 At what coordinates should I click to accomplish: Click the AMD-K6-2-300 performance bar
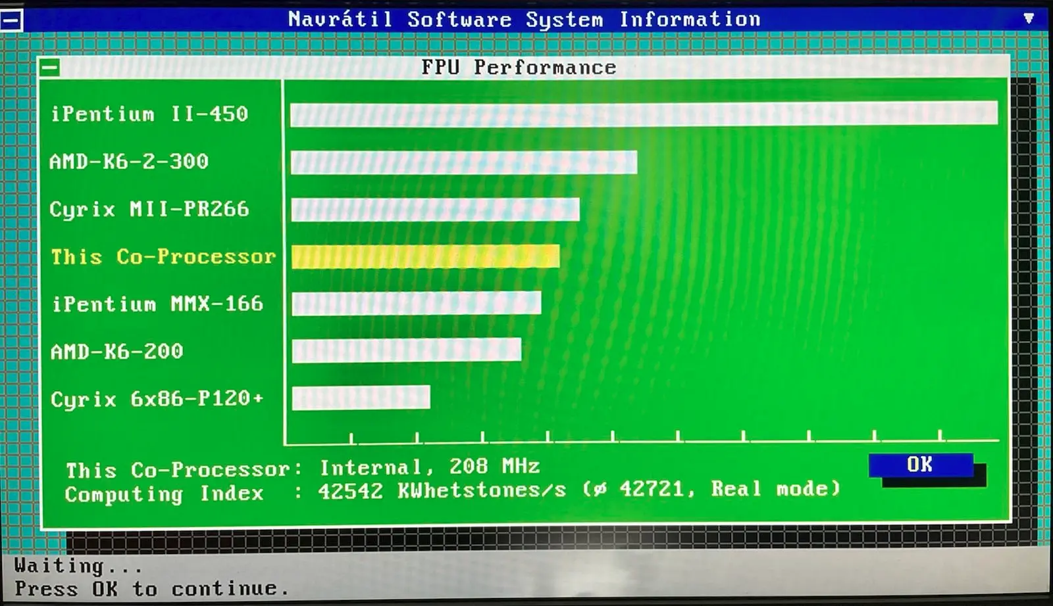463,162
